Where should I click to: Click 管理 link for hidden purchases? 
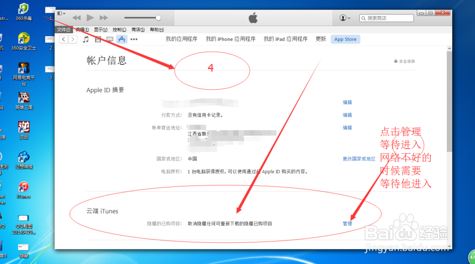click(347, 224)
